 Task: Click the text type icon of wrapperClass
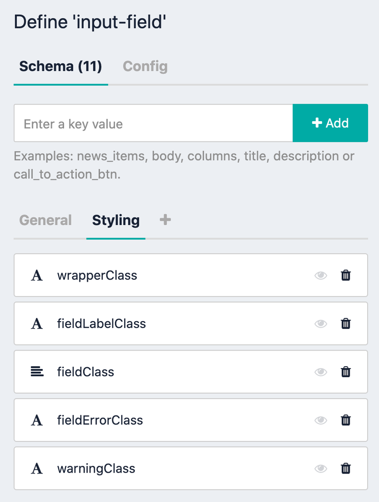click(37, 275)
